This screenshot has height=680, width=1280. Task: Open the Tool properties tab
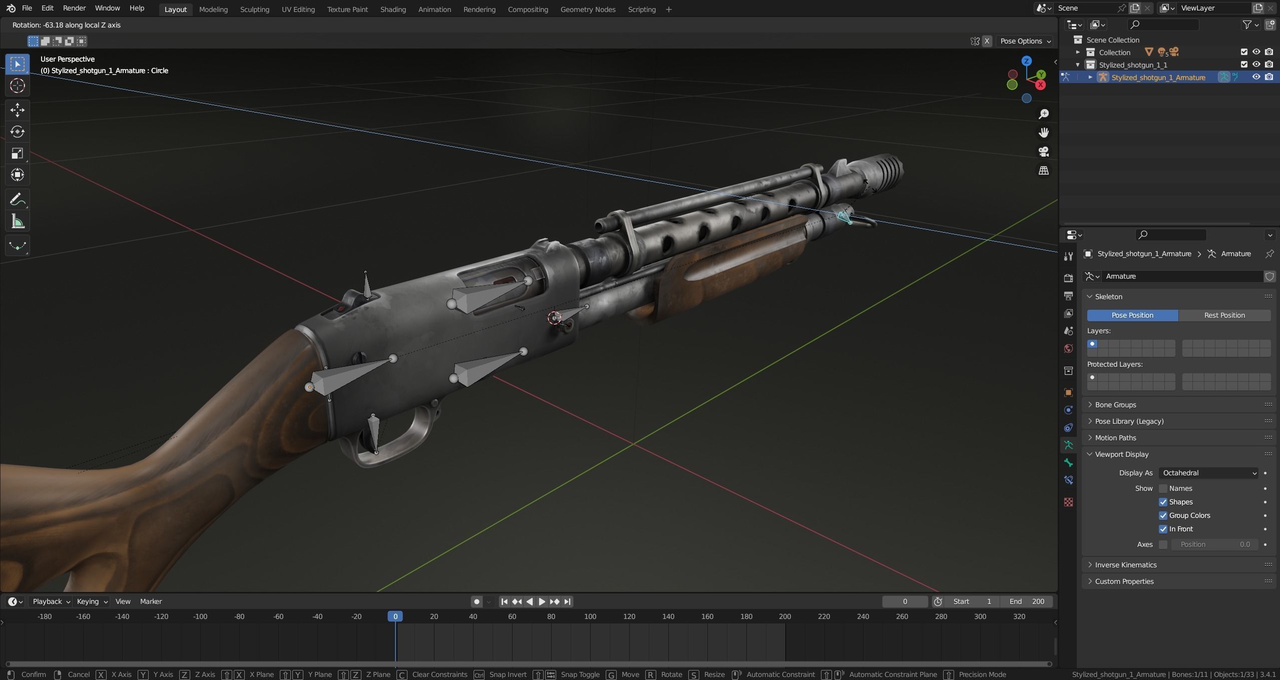(1068, 256)
